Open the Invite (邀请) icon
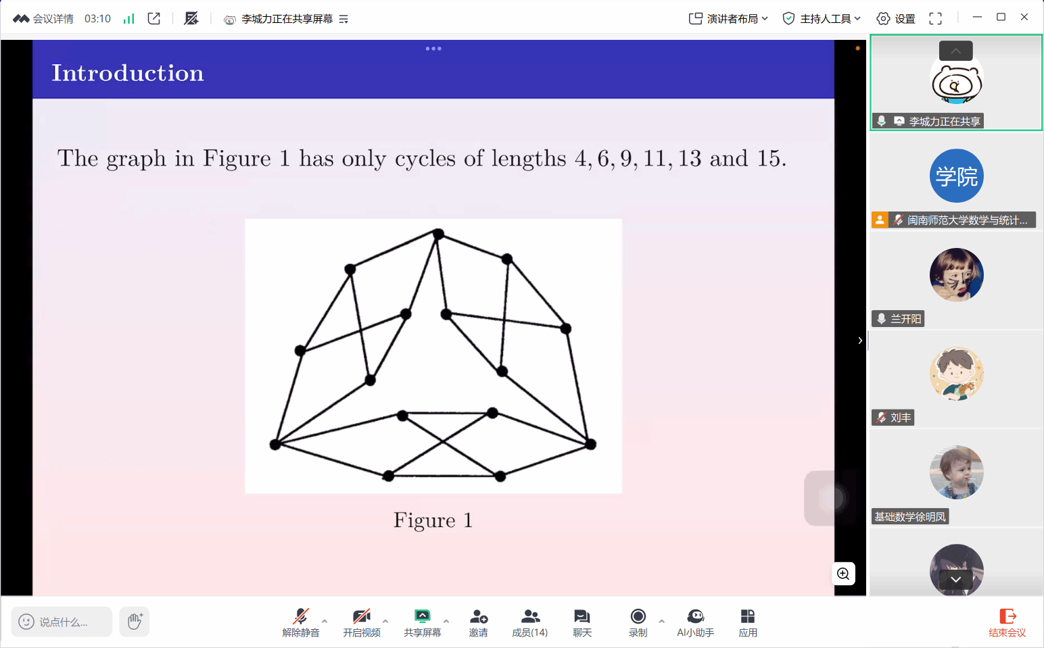The image size is (1044, 648). point(479,622)
